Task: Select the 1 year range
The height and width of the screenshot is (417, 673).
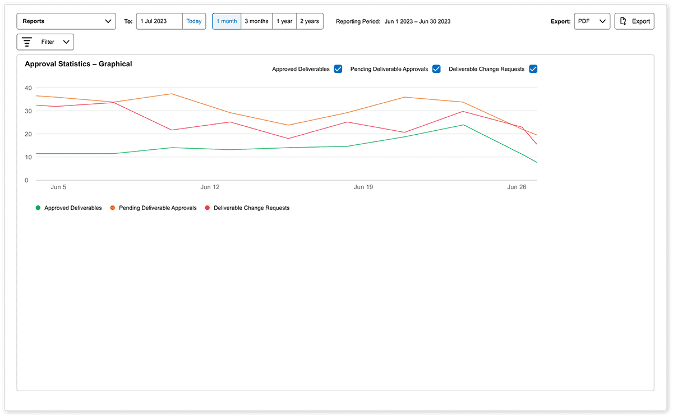Action: (x=284, y=21)
